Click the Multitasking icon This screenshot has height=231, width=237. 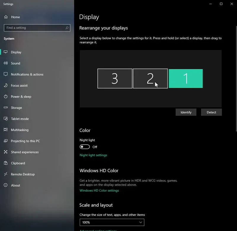click(6, 130)
